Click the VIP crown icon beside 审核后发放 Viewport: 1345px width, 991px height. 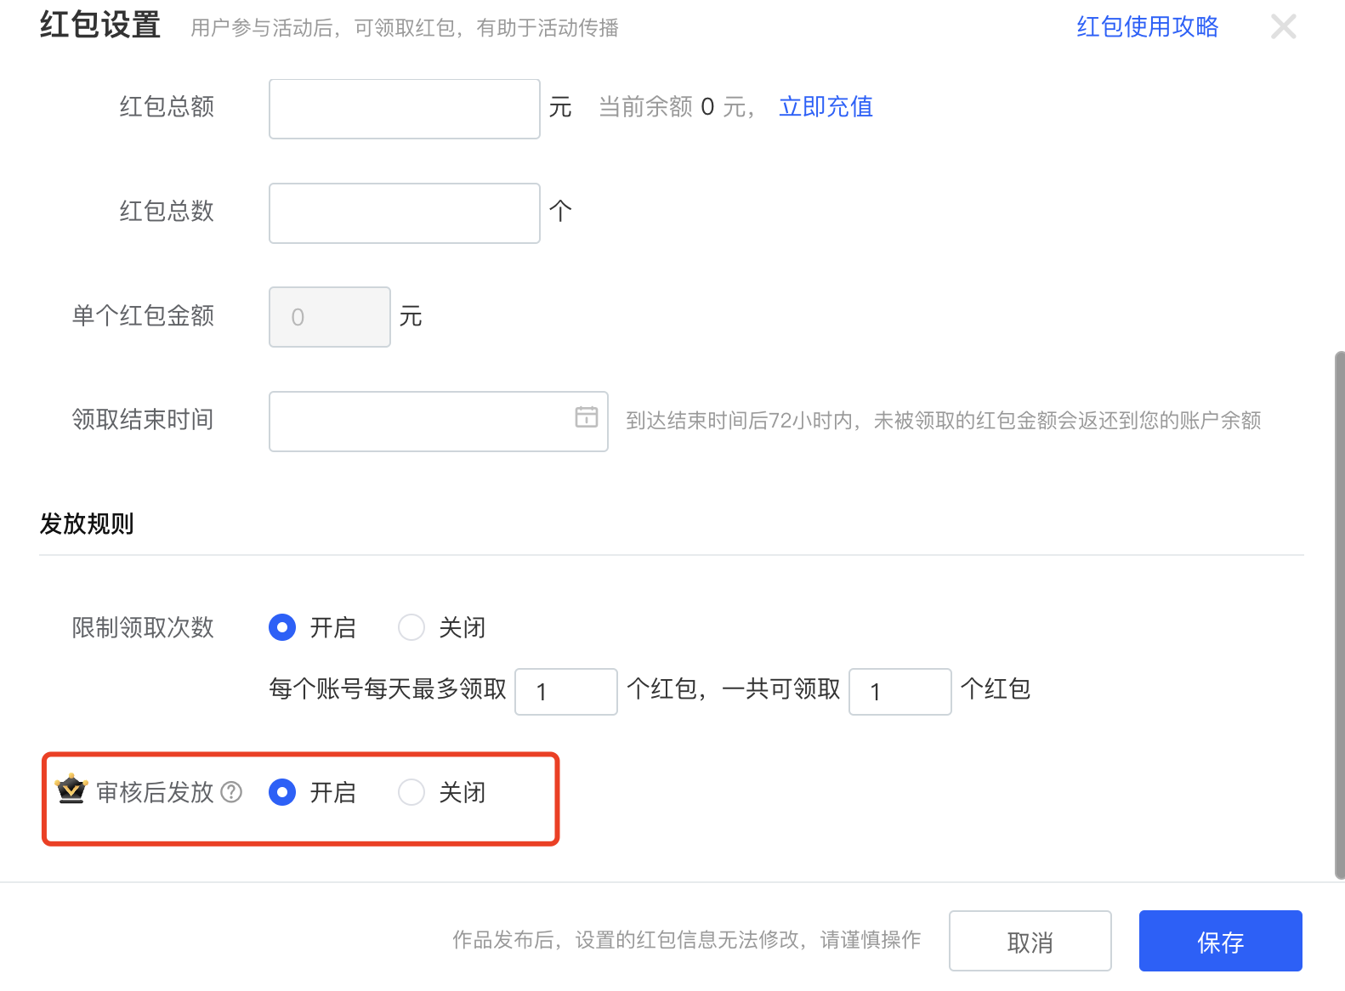tap(71, 790)
